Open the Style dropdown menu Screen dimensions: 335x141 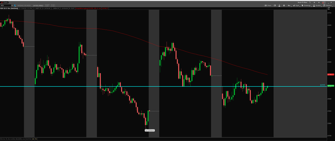tap(296, 6)
